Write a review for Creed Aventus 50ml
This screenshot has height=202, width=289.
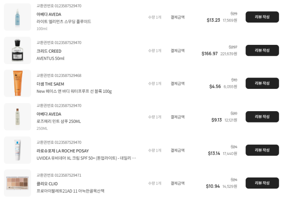tap(262, 50)
